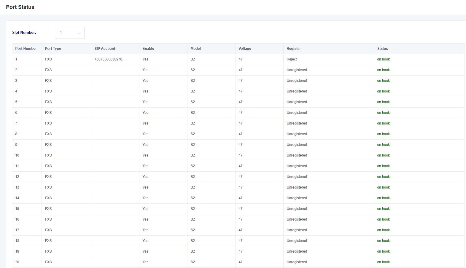Click Yes enable value in row 3
This screenshot has width=466, height=268.
145,81
